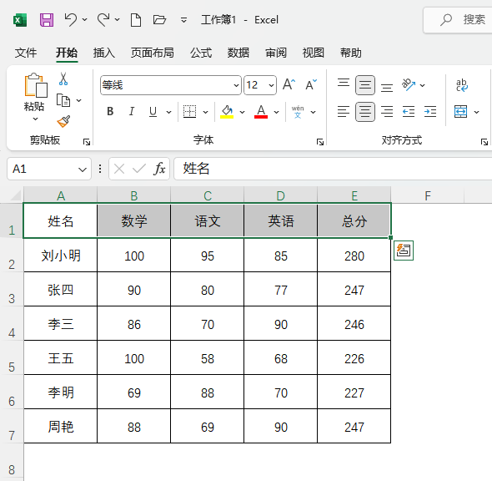This screenshot has height=481, width=492.
Task: Expand the Name Box dropdown arrow
Action: [83, 170]
